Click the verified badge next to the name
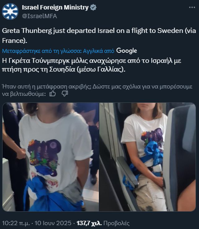Viewport: 199px width, 229px height. [93, 7]
